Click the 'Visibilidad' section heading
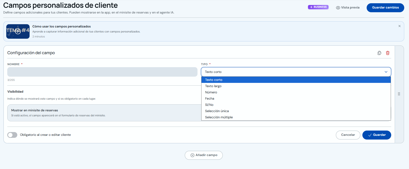Viewport: 409px width, 169px height. point(15,92)
